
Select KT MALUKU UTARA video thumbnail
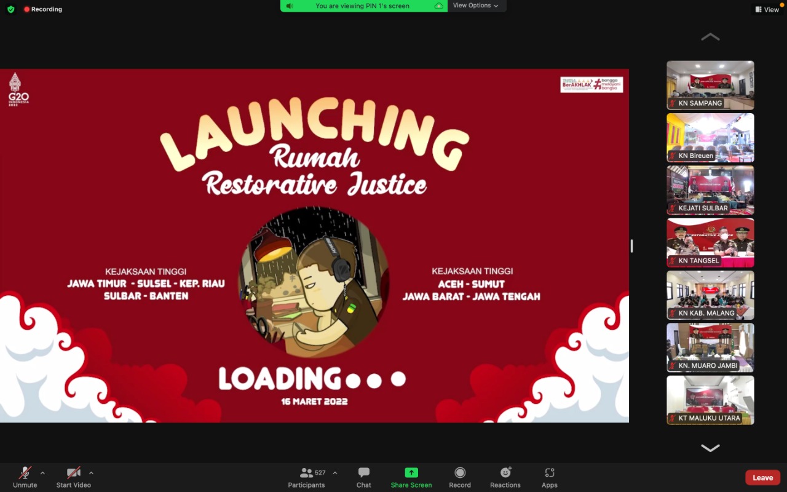(x=710, y=400)
